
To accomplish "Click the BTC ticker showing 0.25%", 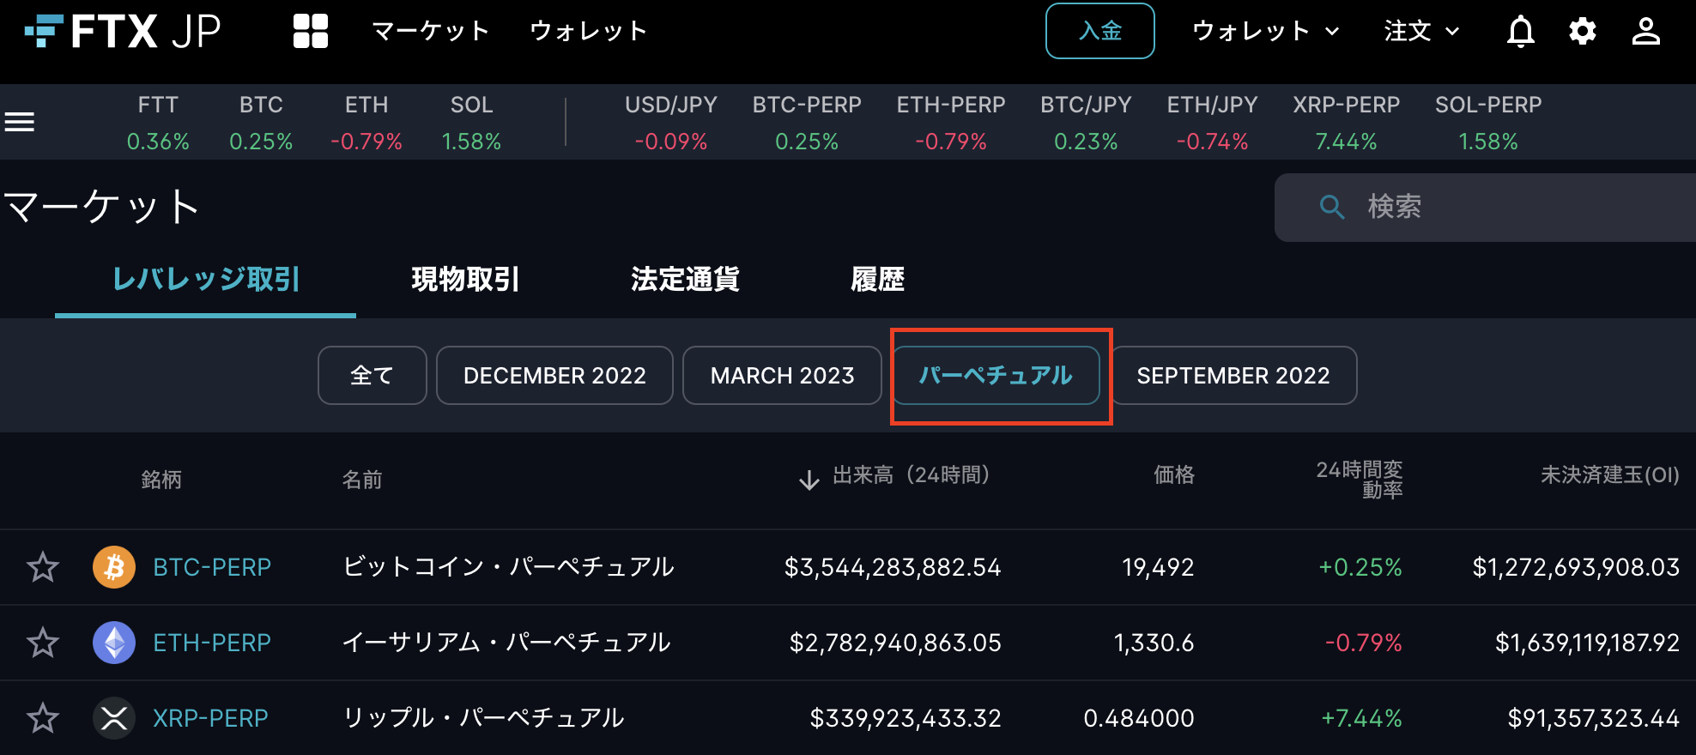I will coord(261,123).
